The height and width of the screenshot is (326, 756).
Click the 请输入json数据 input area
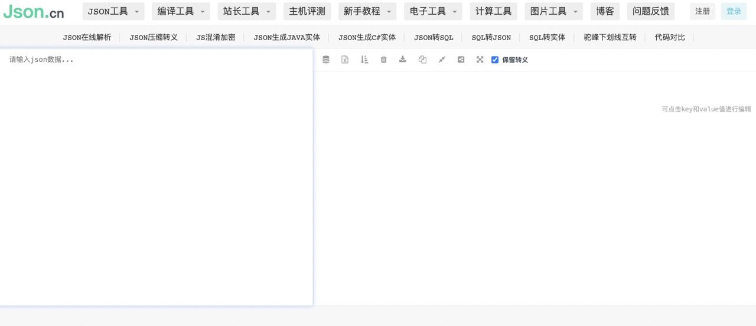pyautogui.click(x=156, y=177)
